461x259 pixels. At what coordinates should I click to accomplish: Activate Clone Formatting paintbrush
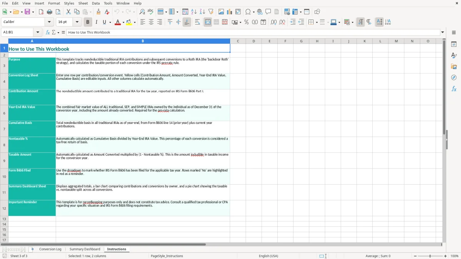tap(98, 12)
